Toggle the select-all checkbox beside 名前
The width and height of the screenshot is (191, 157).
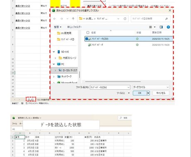pos(88,33)
